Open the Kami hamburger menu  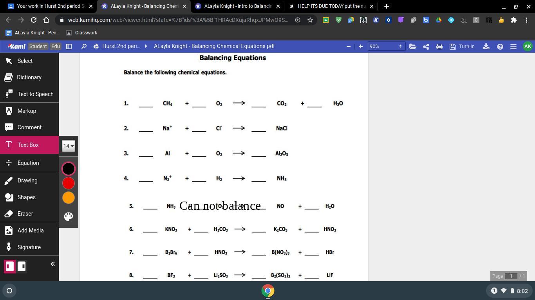pos(513,46)
